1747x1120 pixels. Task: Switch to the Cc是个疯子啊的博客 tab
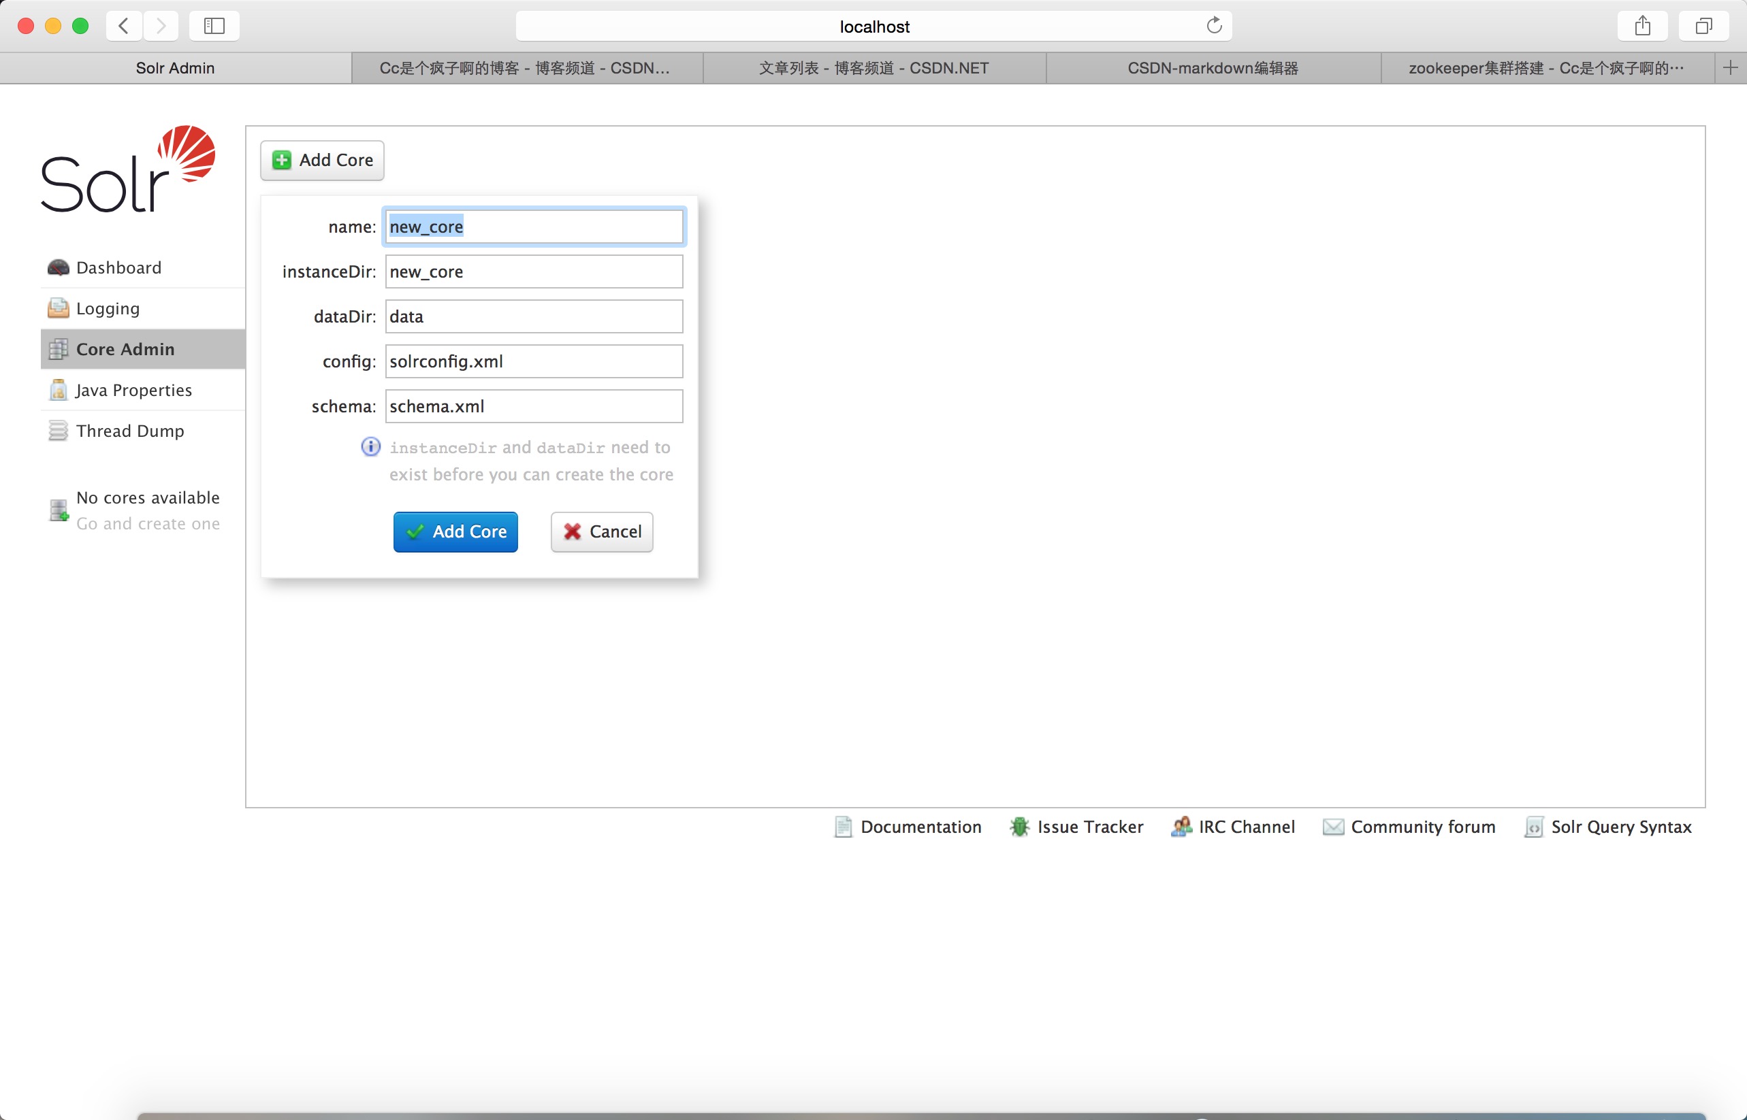pyautogui.click(x=527, y=68)
